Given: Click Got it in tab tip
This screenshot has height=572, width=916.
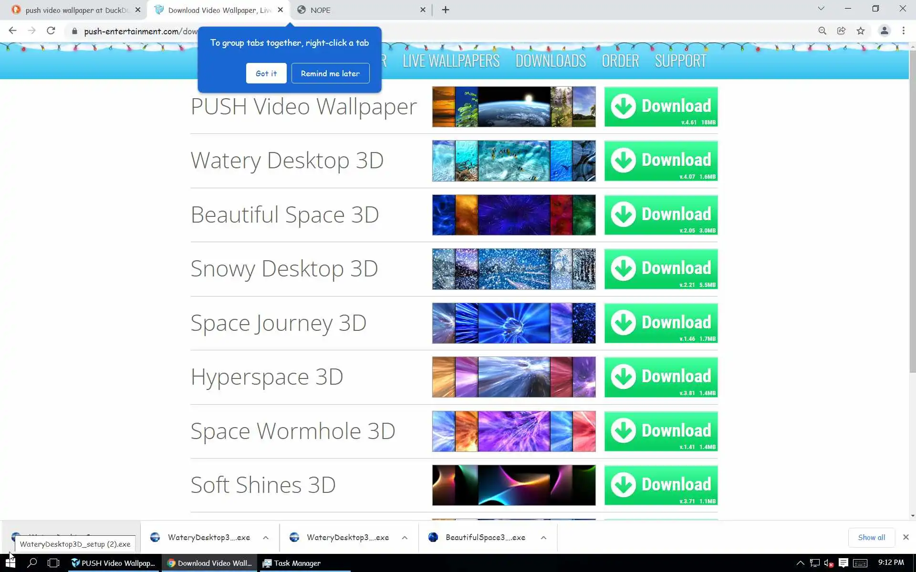Looking at the screenshot, I should pos(266,73).
